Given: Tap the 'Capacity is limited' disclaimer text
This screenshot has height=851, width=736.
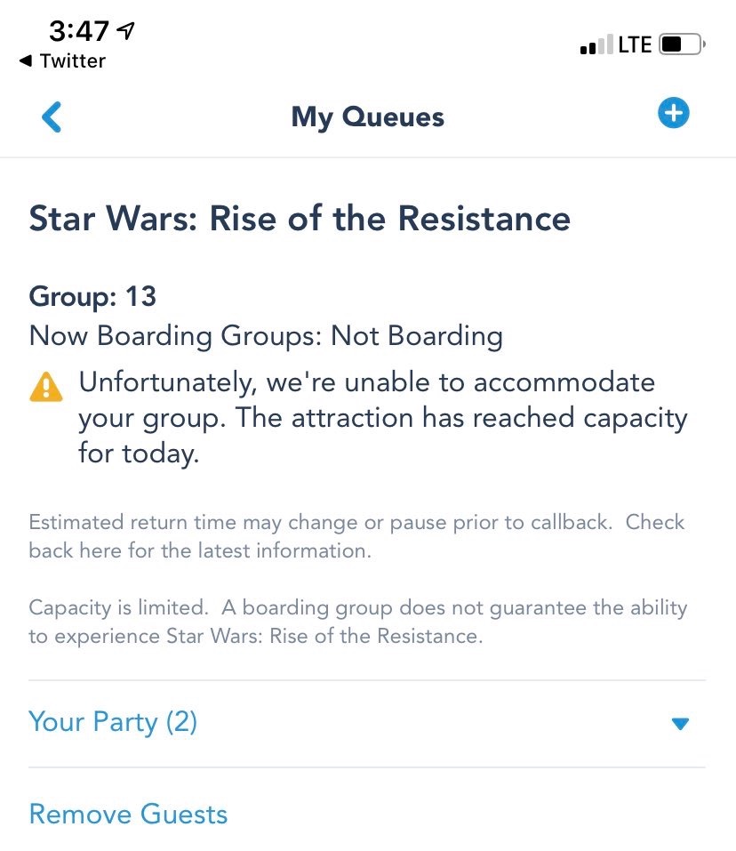Looking at the screenshot, I should tap(357, 622).
